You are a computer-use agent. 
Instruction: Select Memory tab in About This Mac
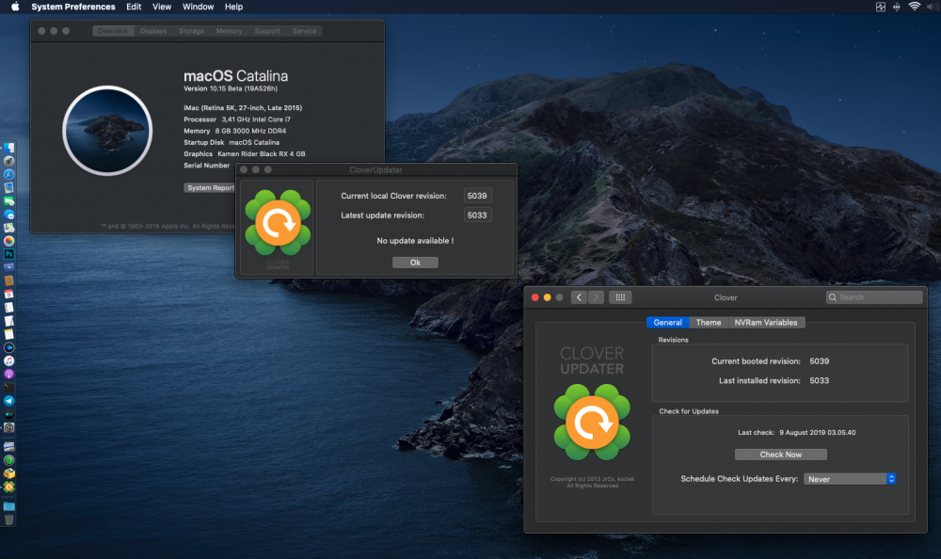230,31
